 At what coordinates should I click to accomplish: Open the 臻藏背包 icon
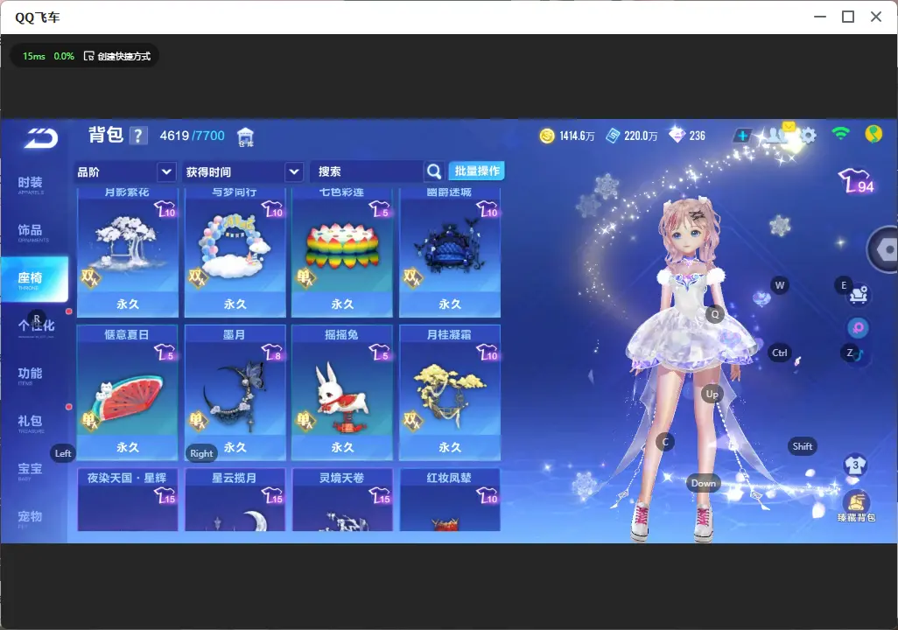point(856,507)
